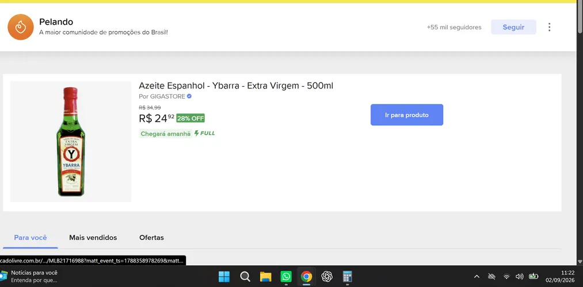The width and height of the screenshot is (583, 287).
Task: Follow Pelando with the Seguir button
Action: [x=513, y=27]
